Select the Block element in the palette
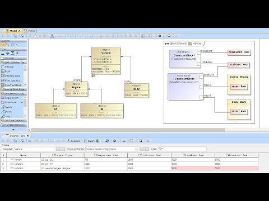Viewport: 269px width, 201px height. click(x=6, y=71)
